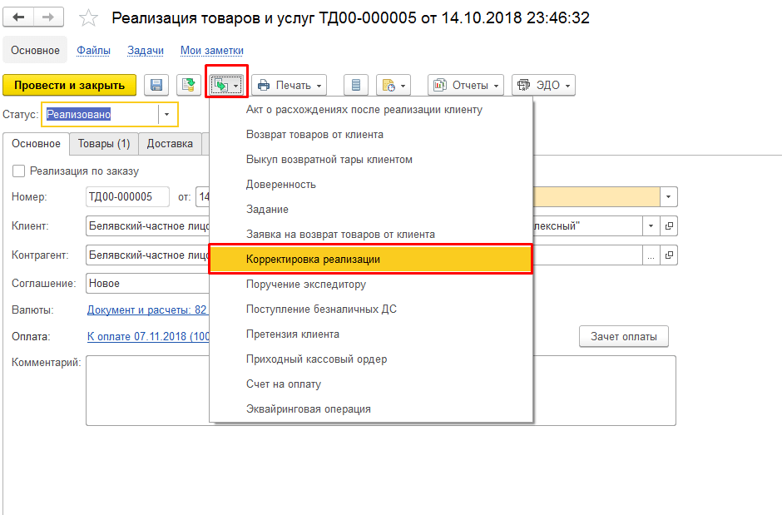Click the Зачет оплаты button
This screenshot has height=515, width=782.
point(623,336)
